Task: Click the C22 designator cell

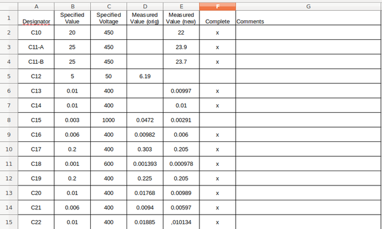Action: (x=36, y=222)
